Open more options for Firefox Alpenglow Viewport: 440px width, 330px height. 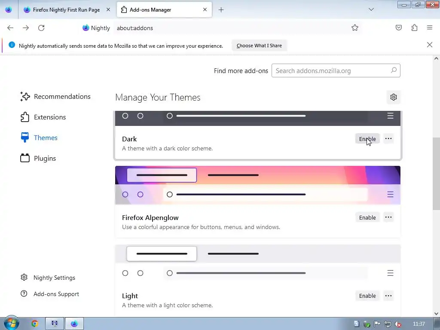pyautogui.click(x=388, y=217)
